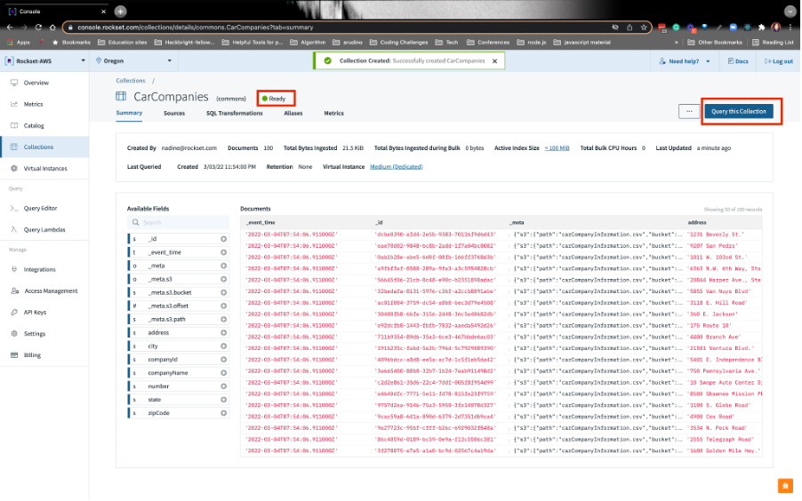Select the Console browser tab
The image size is (802, 501).
[x=56, y=12]
